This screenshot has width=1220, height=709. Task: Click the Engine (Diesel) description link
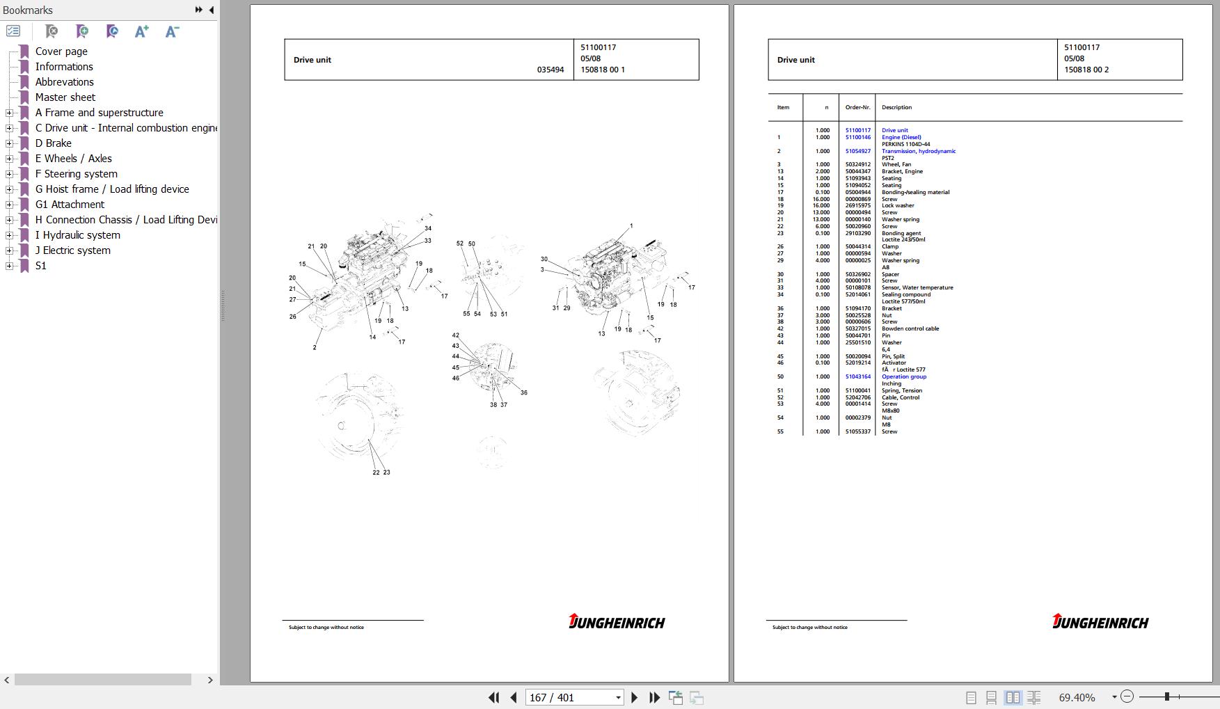(901, 137)
